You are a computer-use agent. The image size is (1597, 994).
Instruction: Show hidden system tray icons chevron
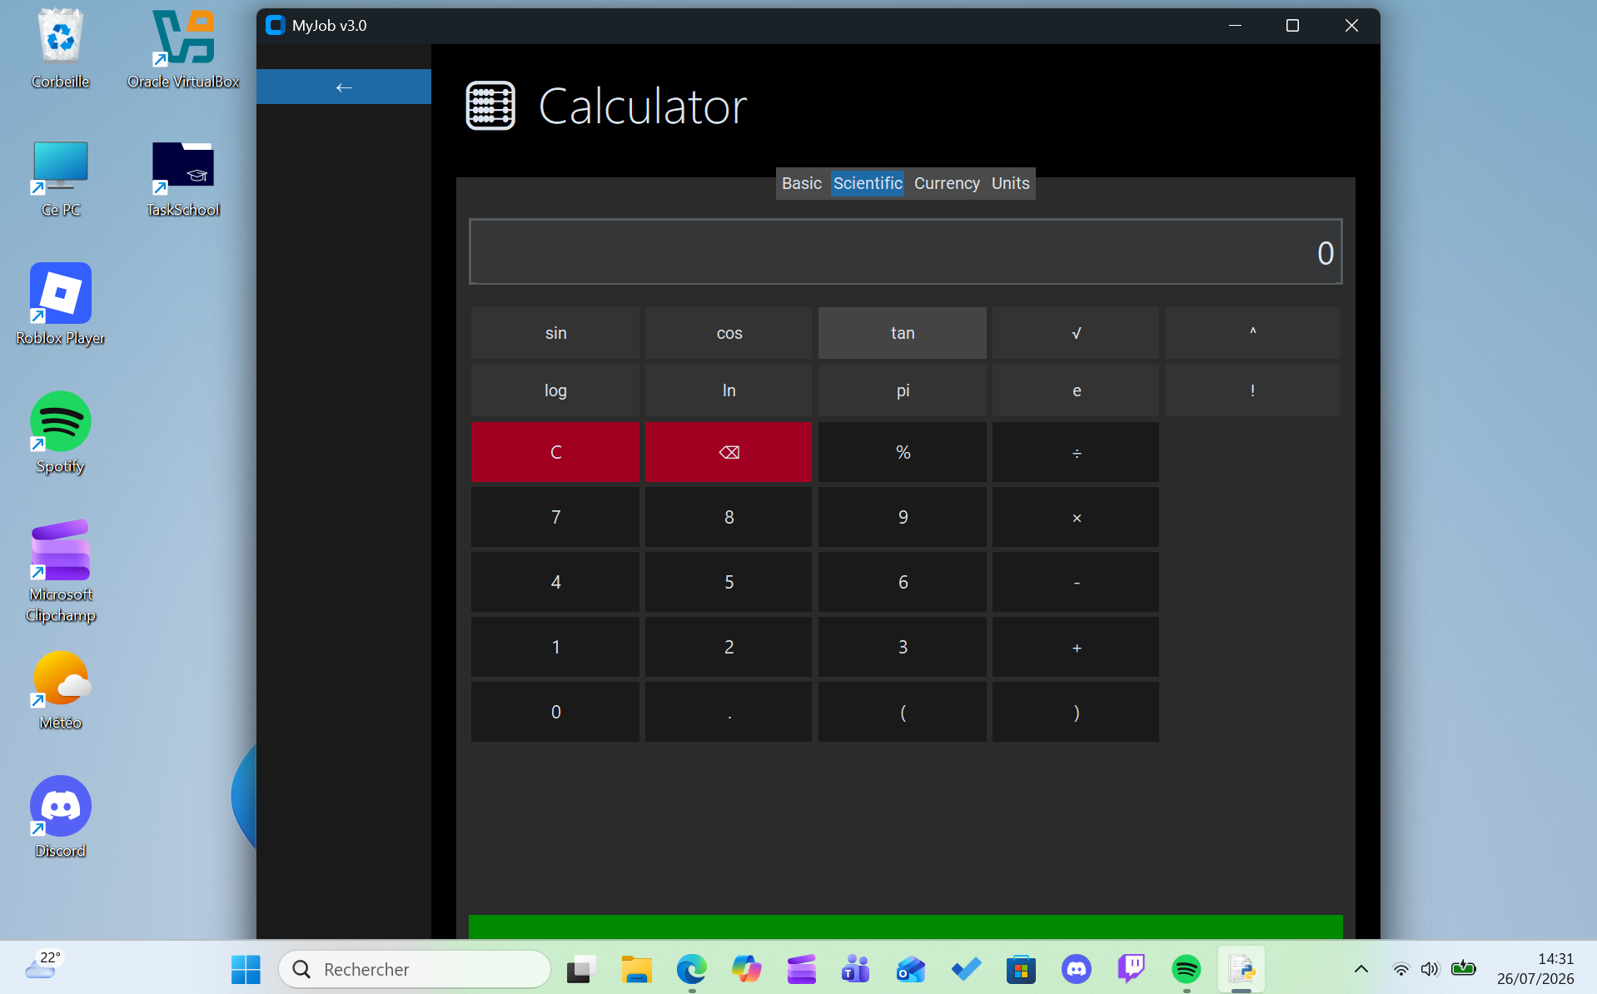coord(1361,969)
